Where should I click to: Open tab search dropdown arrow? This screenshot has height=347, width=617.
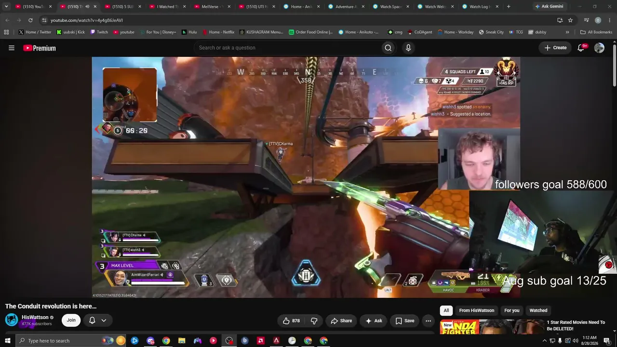click(6, 7)
